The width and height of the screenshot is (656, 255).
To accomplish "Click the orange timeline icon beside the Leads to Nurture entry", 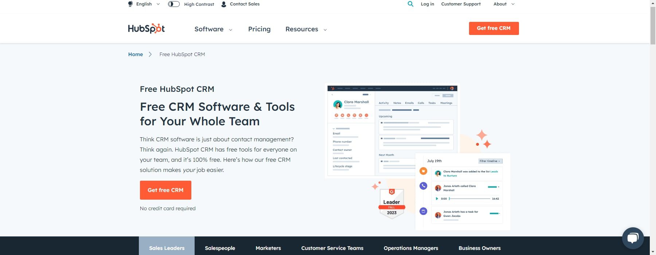I will click(x=423, y=171).
